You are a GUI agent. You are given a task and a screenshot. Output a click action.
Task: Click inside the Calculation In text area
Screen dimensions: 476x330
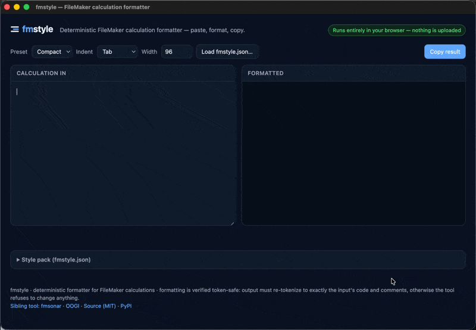[123, 154]
